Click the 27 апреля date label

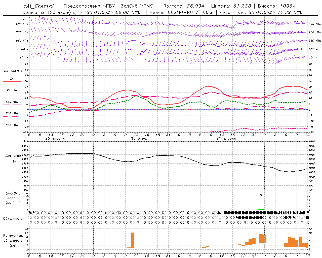[226, 139]
